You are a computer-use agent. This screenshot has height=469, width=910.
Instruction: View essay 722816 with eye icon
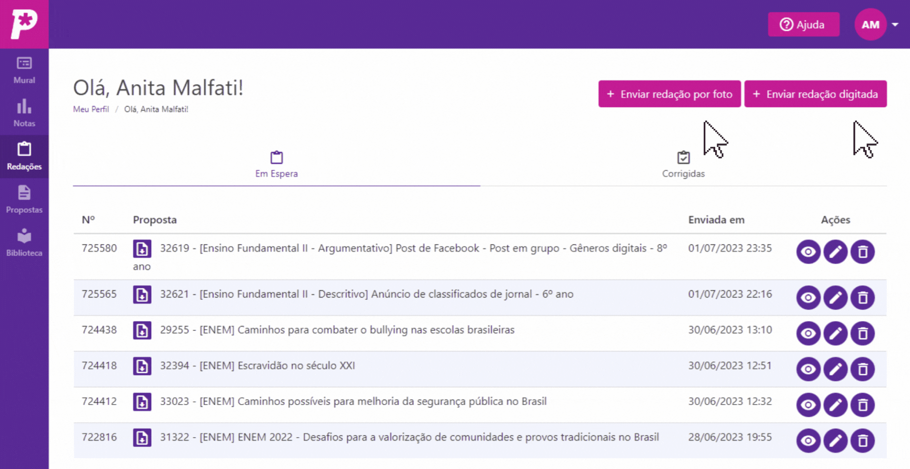808,441
